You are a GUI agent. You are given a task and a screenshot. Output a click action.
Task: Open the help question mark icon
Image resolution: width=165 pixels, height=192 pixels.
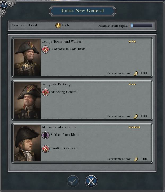[x=4, y=5]
